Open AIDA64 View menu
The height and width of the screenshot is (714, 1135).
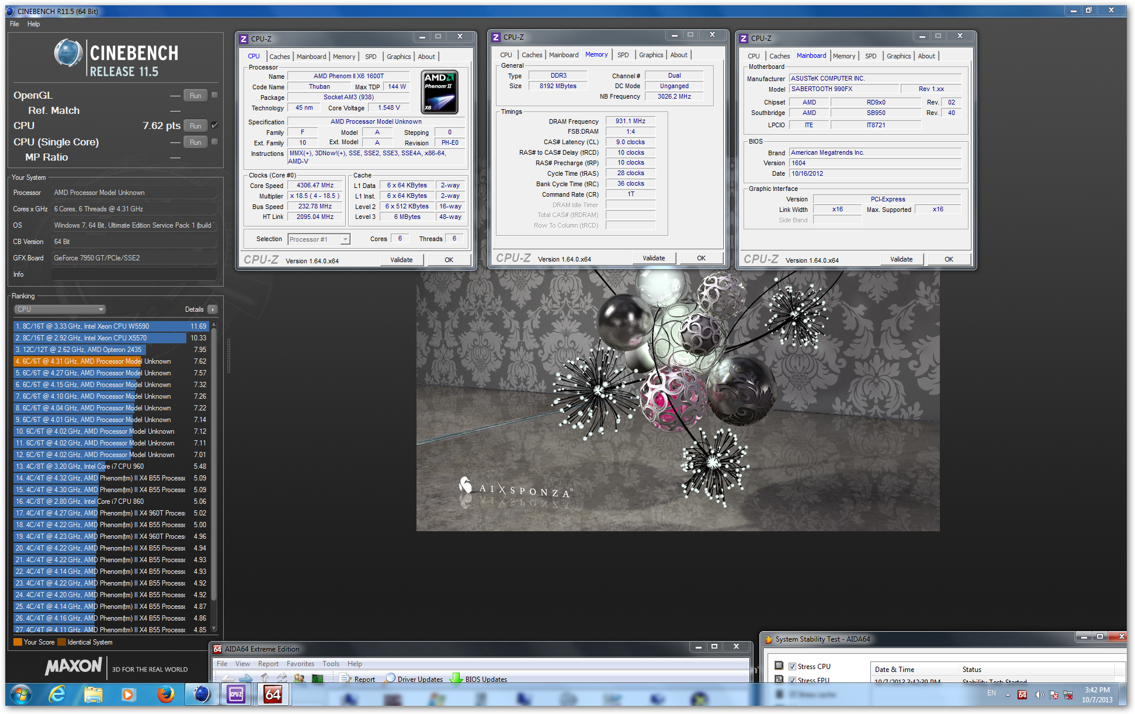click(x=242, y=664)
